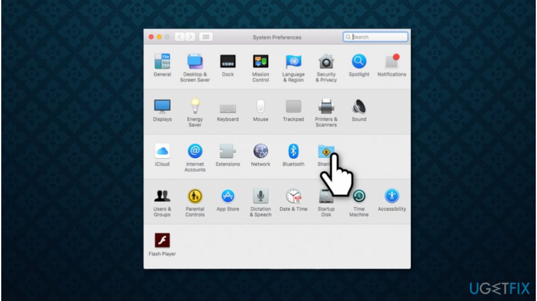This screenshot has width=537, height=301.
Task: Open Notifications preferences
Action: pos(392,61)
